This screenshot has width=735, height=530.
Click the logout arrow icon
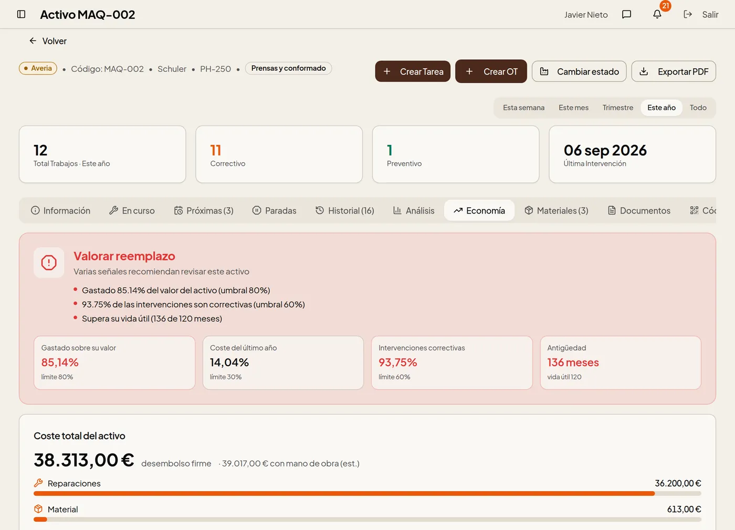(688, 14)
